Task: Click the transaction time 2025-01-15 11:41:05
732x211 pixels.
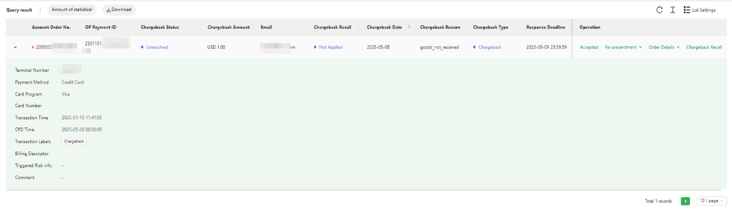Action: (x=81, y=118)
